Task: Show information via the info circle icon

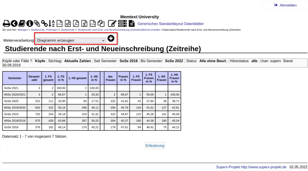Action: [x=30, y=23]
